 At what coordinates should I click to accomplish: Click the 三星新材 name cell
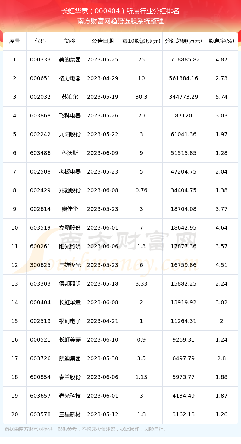[70, 414]
